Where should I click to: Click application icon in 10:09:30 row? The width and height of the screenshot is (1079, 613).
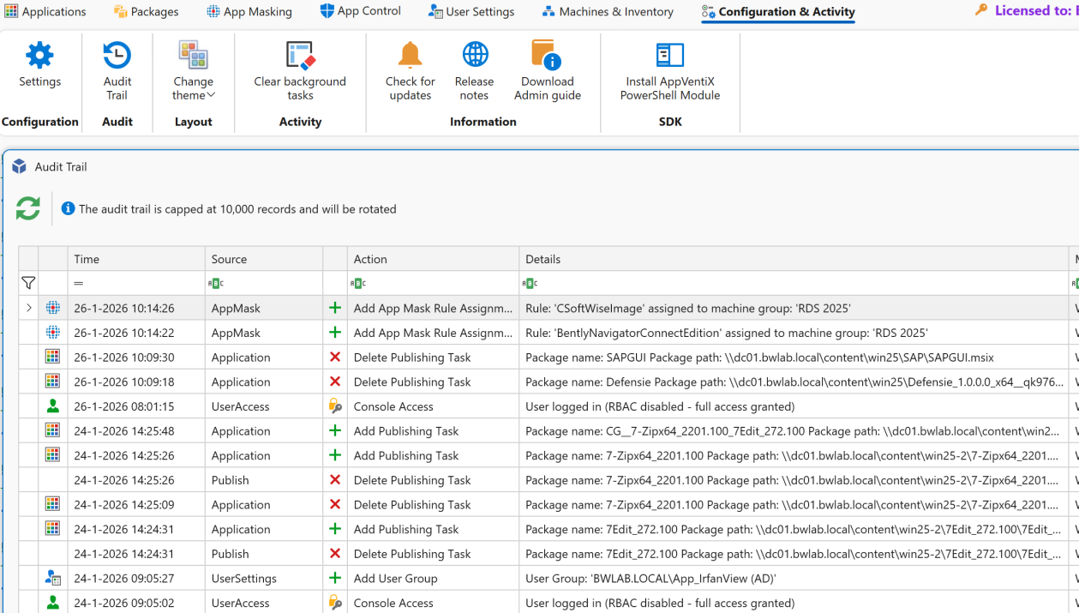click(53, 357)
